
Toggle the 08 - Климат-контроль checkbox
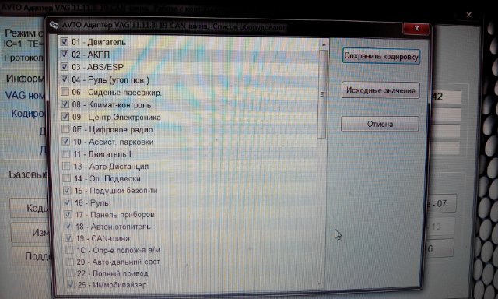point(65,104)
